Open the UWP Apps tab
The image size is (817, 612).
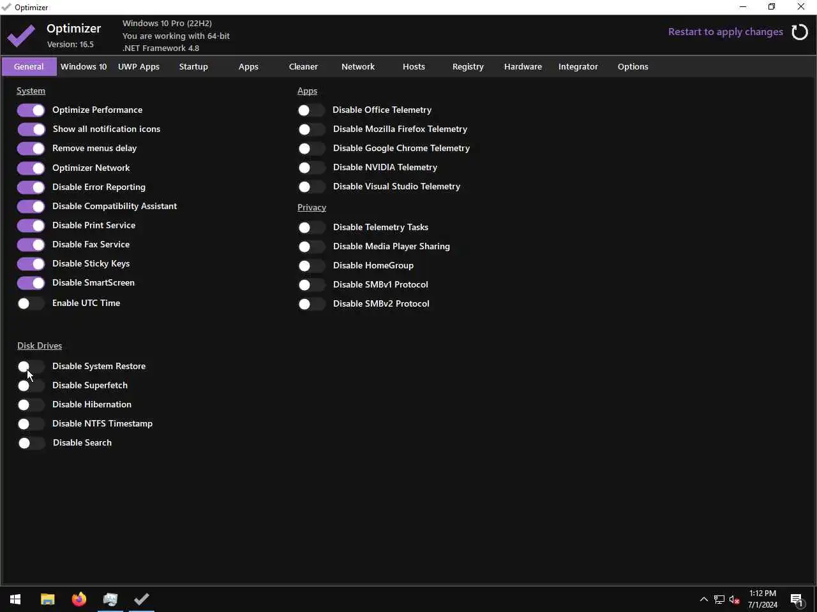click(x=139, y=66)
